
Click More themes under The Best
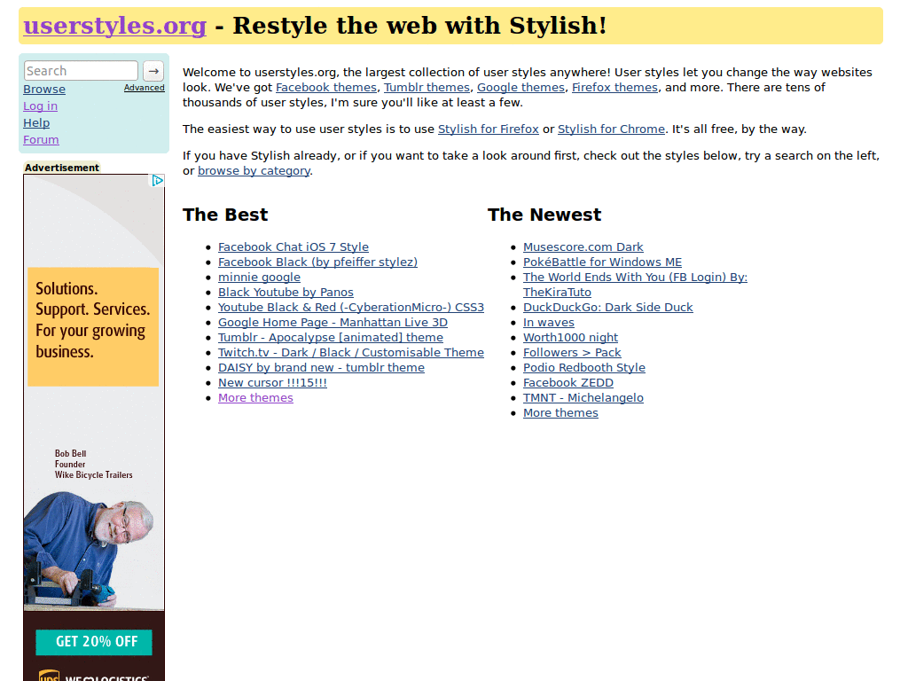coord(255,398)
